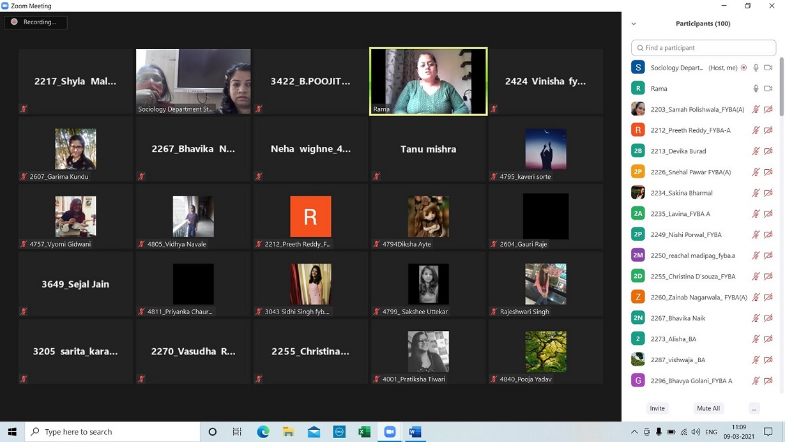Screen dimensions: 785x442
Task: Select 2255_Christina D'souza in participants list
Action: coord(692,277)
